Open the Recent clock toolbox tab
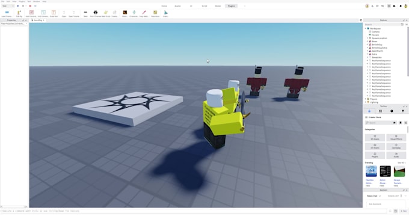Screen dimensions: 409x219 [x=392, y=111]
